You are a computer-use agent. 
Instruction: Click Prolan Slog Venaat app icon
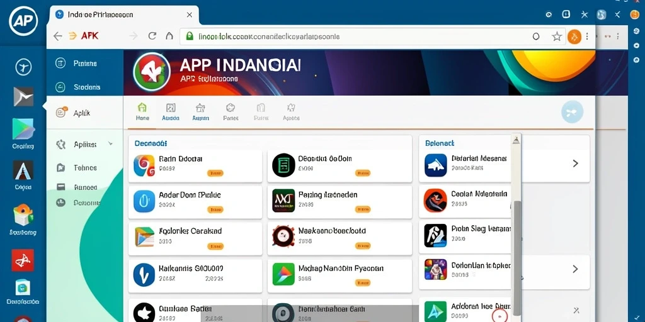[x=435, y=236]
